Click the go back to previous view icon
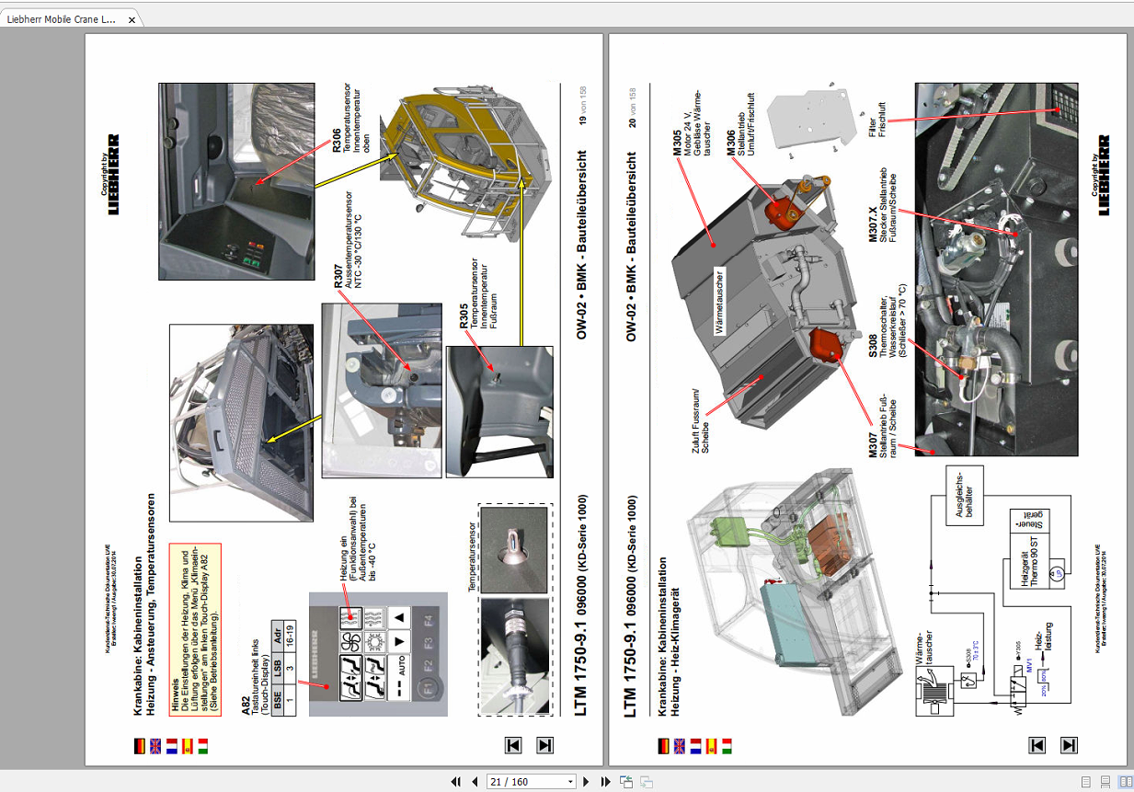This screenshot has width=1134, height=792. pyautogui.click(x=626, y=782)
